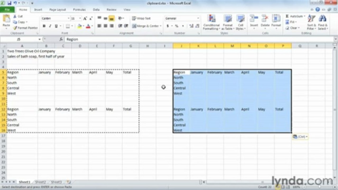
Task: Click the AutoSum sigma button
Action: coord(287,16)
